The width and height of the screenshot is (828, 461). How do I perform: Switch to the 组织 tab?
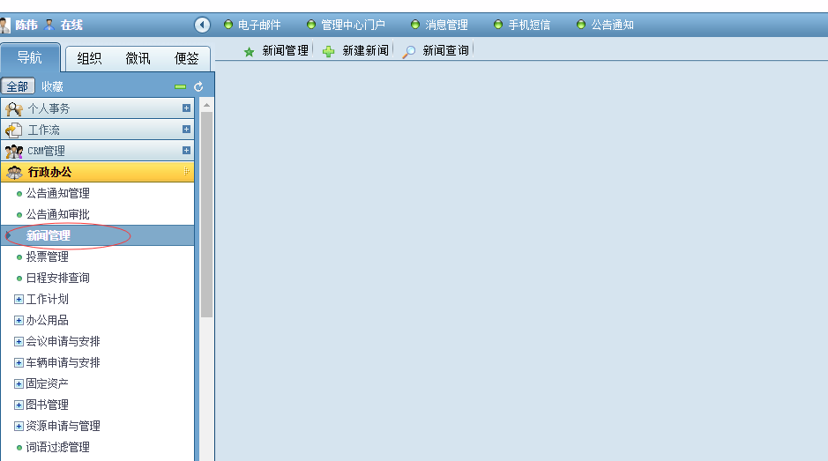89,59
